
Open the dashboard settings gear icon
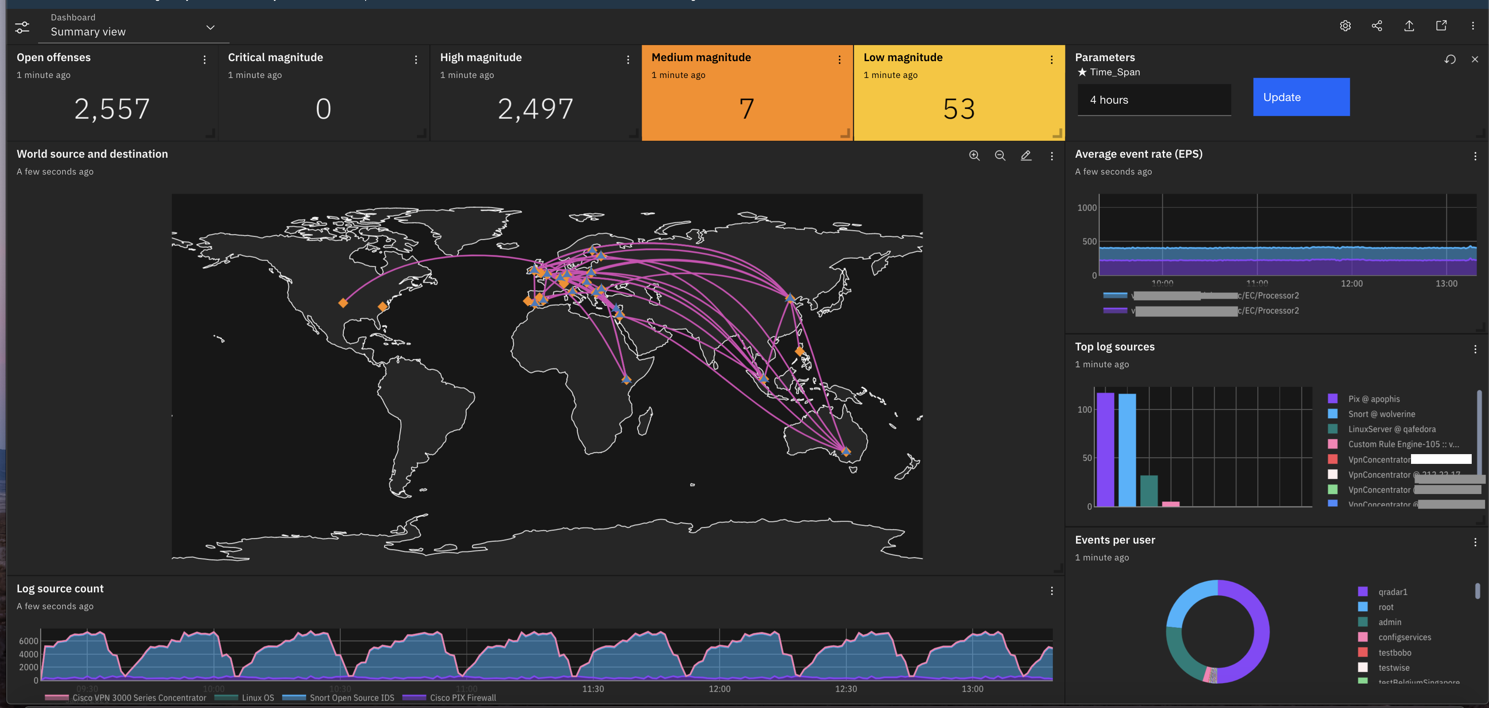click(x=1345, y=26)
